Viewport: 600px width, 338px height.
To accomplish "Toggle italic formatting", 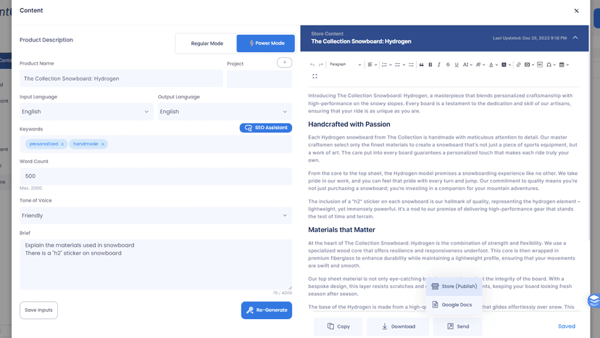I will click(x=439, y=65).
